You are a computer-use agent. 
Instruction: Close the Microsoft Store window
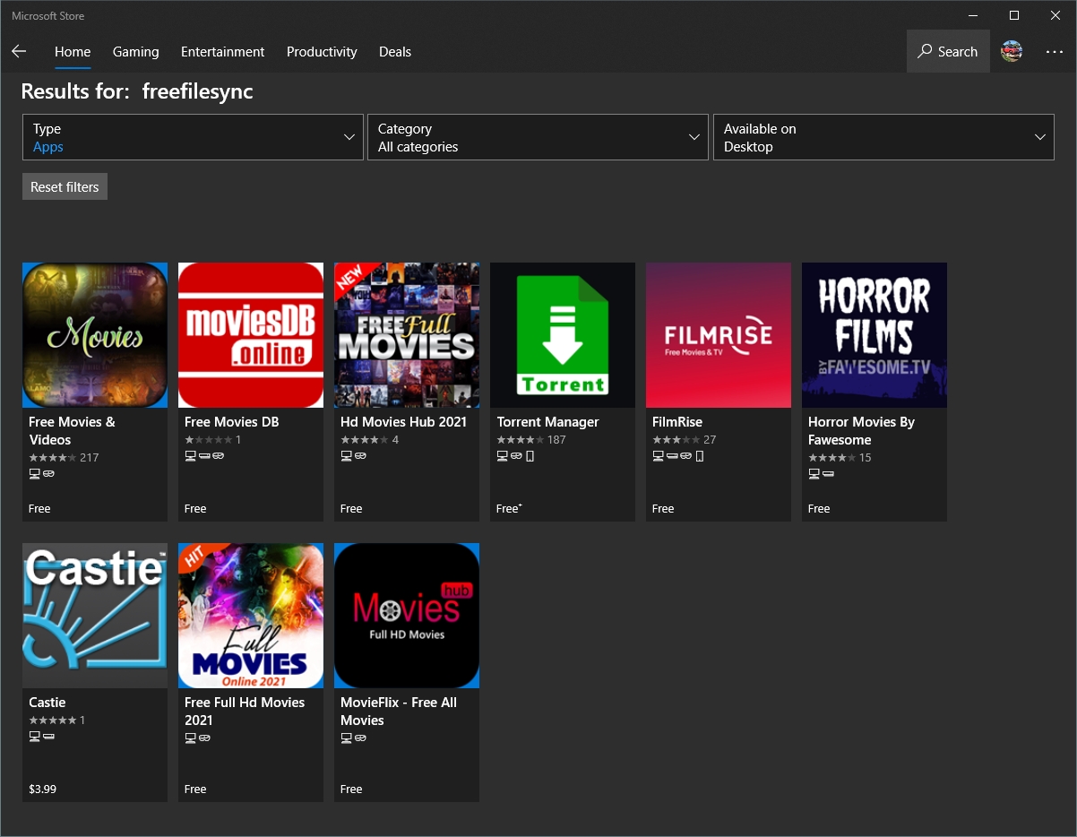[x=1055, y=15]
